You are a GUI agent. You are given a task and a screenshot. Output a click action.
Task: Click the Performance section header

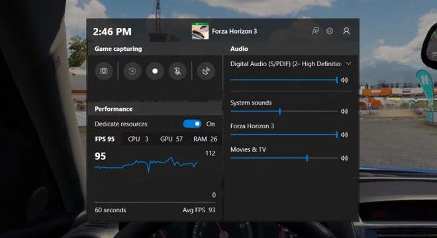[x=113, y=109]
